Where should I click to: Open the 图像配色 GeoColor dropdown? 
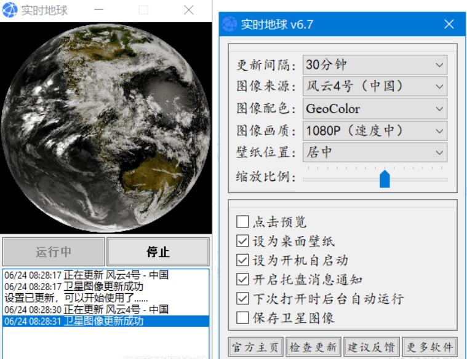click(x=375, y=109)
